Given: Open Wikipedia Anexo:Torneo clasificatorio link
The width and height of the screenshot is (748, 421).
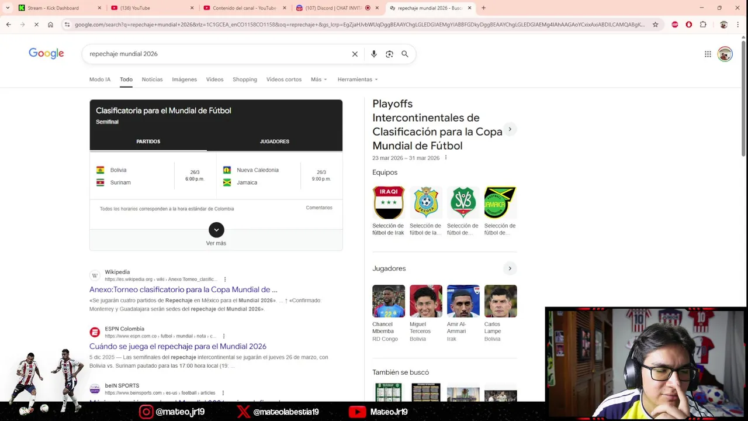Looking at the screenshot, I should click(183, 289).
